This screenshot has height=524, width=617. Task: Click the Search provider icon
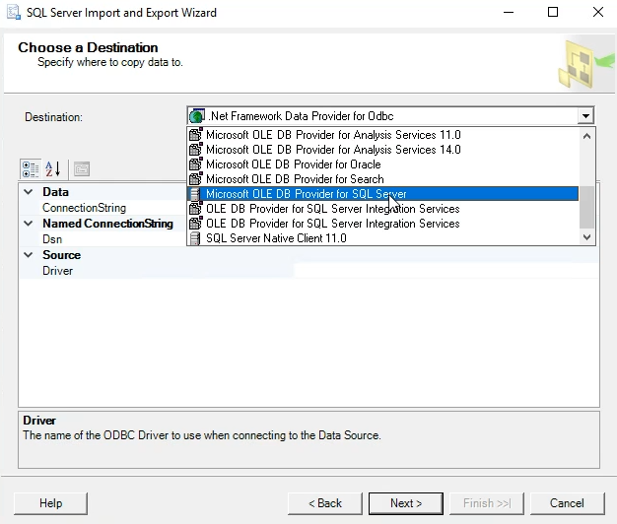click(195, 179)
